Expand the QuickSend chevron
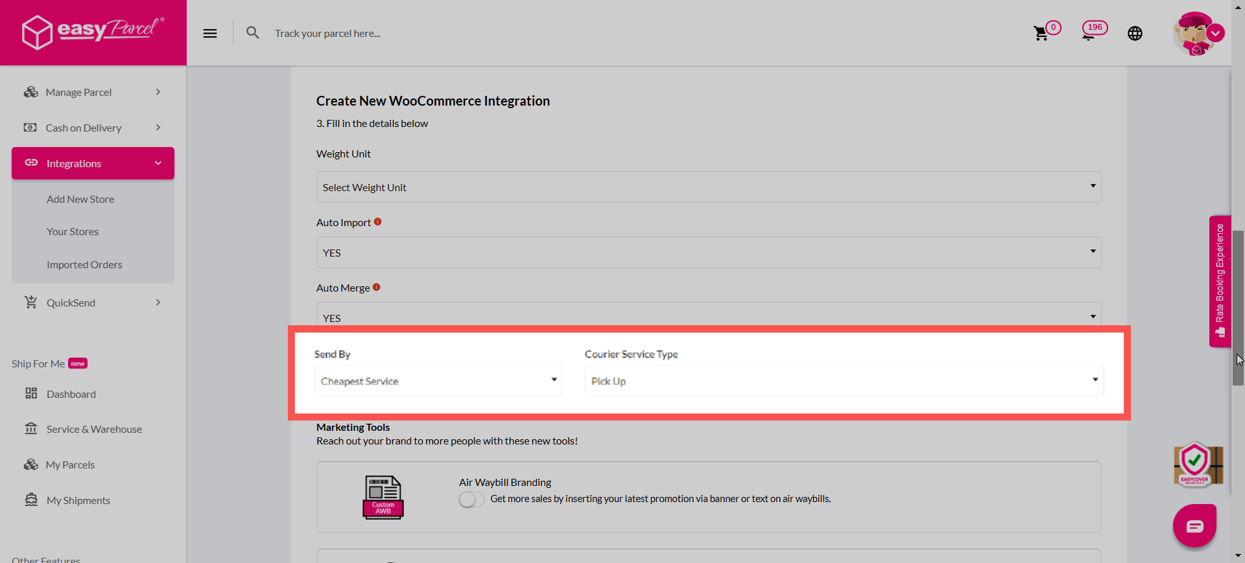 pyautogui.click(x=158, y=303)
